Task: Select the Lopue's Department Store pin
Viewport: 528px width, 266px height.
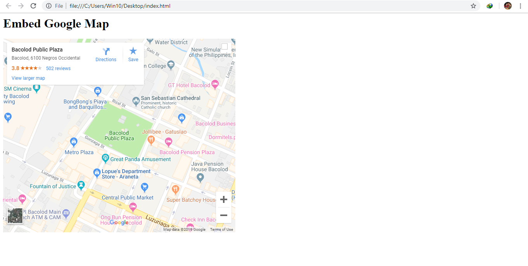Action: coord(97,173)
